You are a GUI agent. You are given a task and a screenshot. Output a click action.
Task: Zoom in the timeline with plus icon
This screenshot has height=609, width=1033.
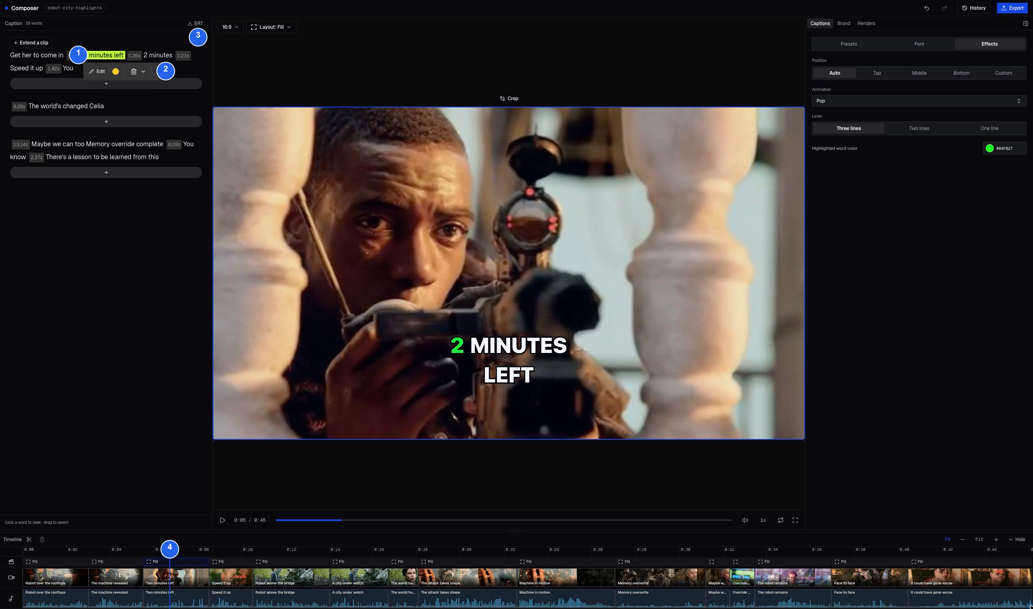(996, 540)
